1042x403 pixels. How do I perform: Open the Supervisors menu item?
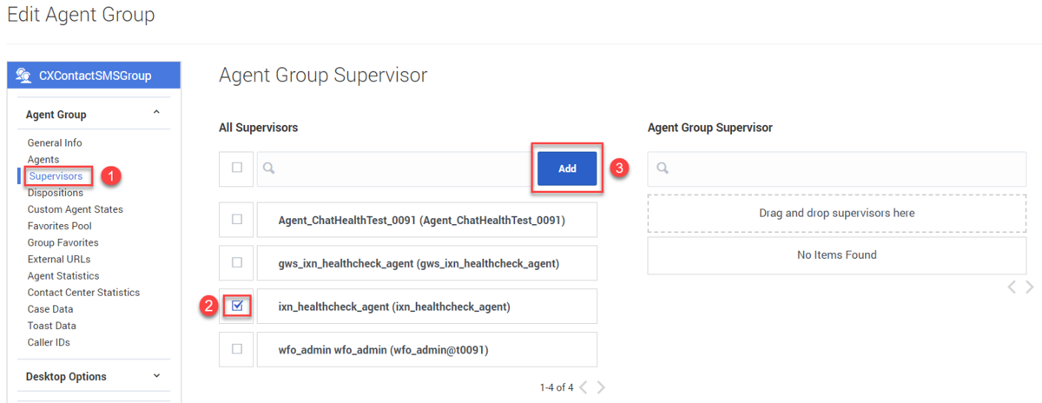(x=56, y=176)
